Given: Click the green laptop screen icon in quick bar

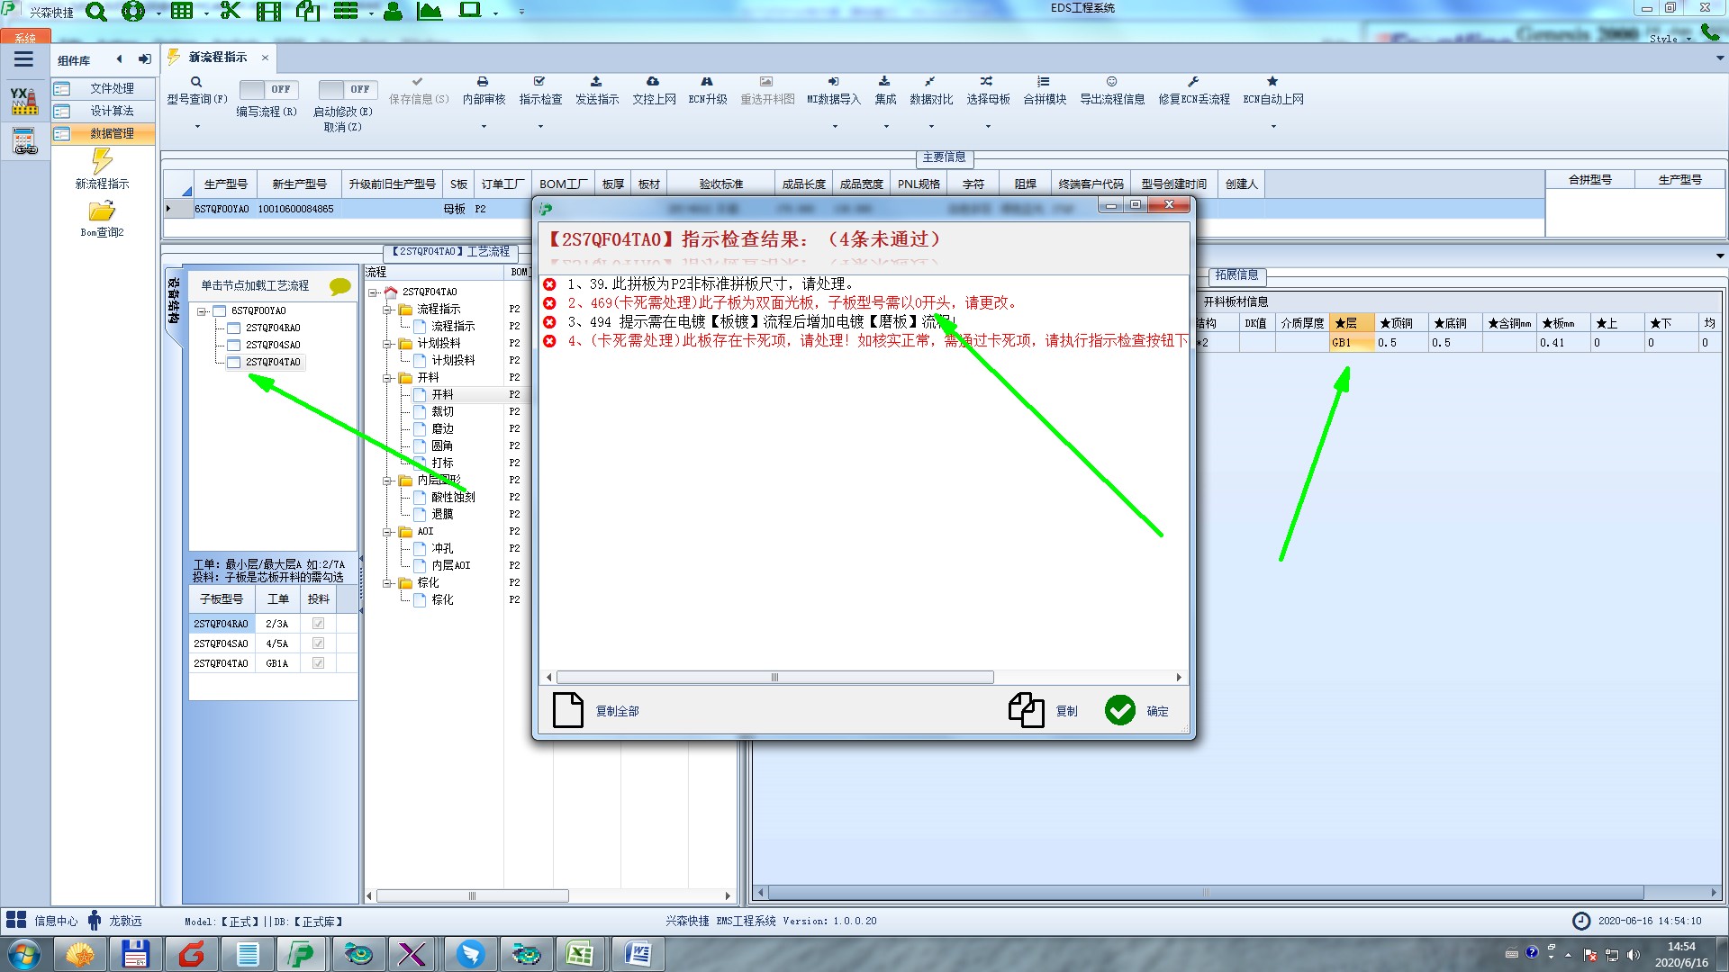Looking at the screenshot, I should point(470,12).
